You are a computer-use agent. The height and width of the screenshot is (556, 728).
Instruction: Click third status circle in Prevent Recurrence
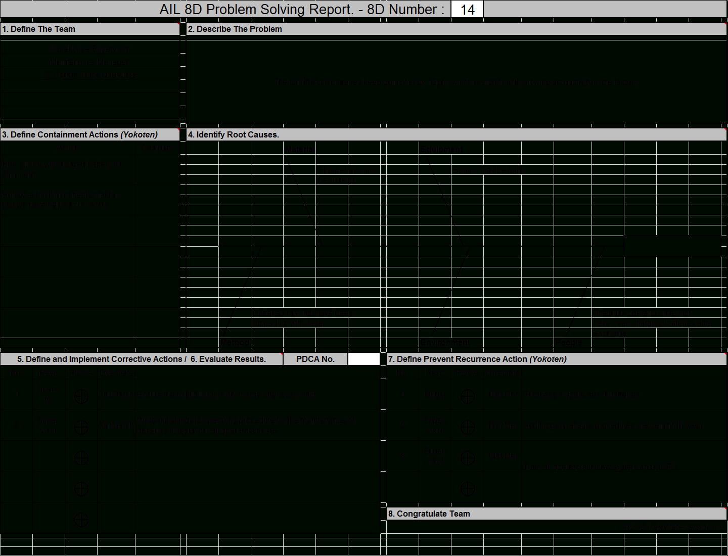click(468, 458)
